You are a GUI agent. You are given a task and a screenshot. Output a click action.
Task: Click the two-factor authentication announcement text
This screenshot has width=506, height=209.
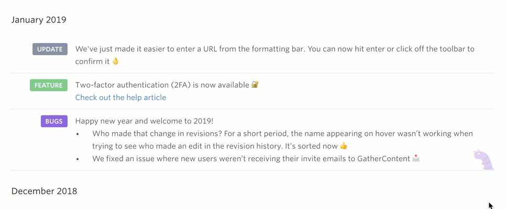[162, 85]
